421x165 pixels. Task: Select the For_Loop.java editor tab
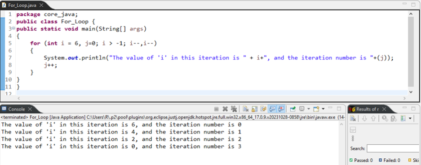22,5
